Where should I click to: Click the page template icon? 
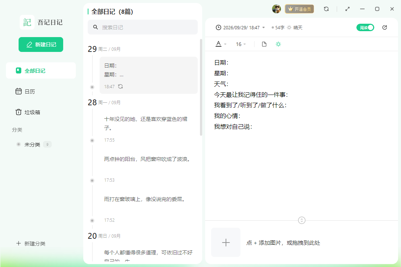264,44
